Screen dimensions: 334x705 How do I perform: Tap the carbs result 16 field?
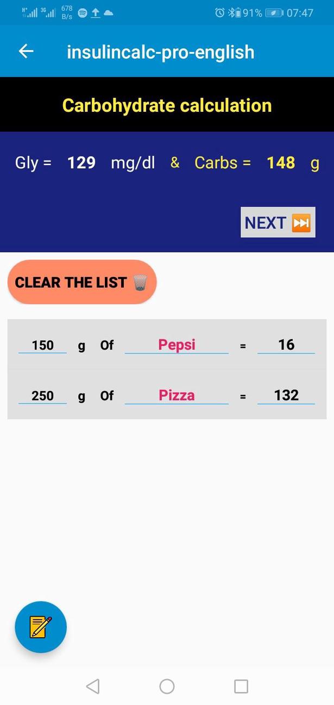pos(286,345)
